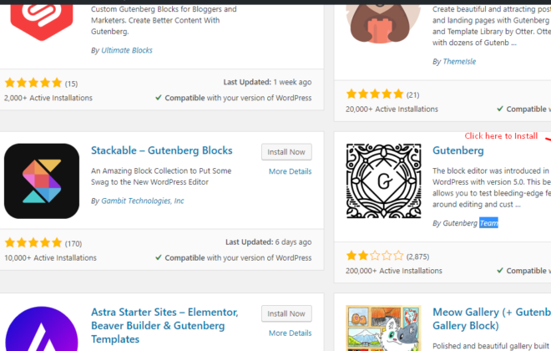Click the Stackable plugin S logo icon

(x=42, y=181)
